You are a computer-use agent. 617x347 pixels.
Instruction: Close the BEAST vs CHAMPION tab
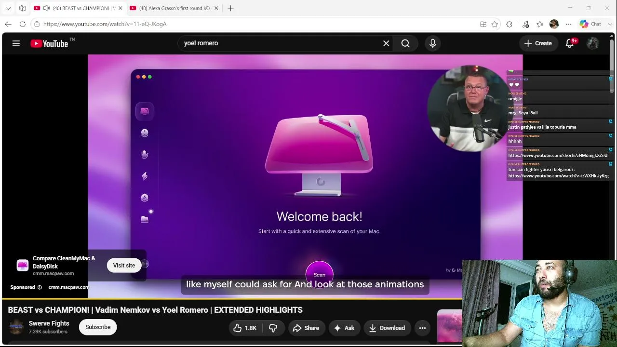pos(121,8)
